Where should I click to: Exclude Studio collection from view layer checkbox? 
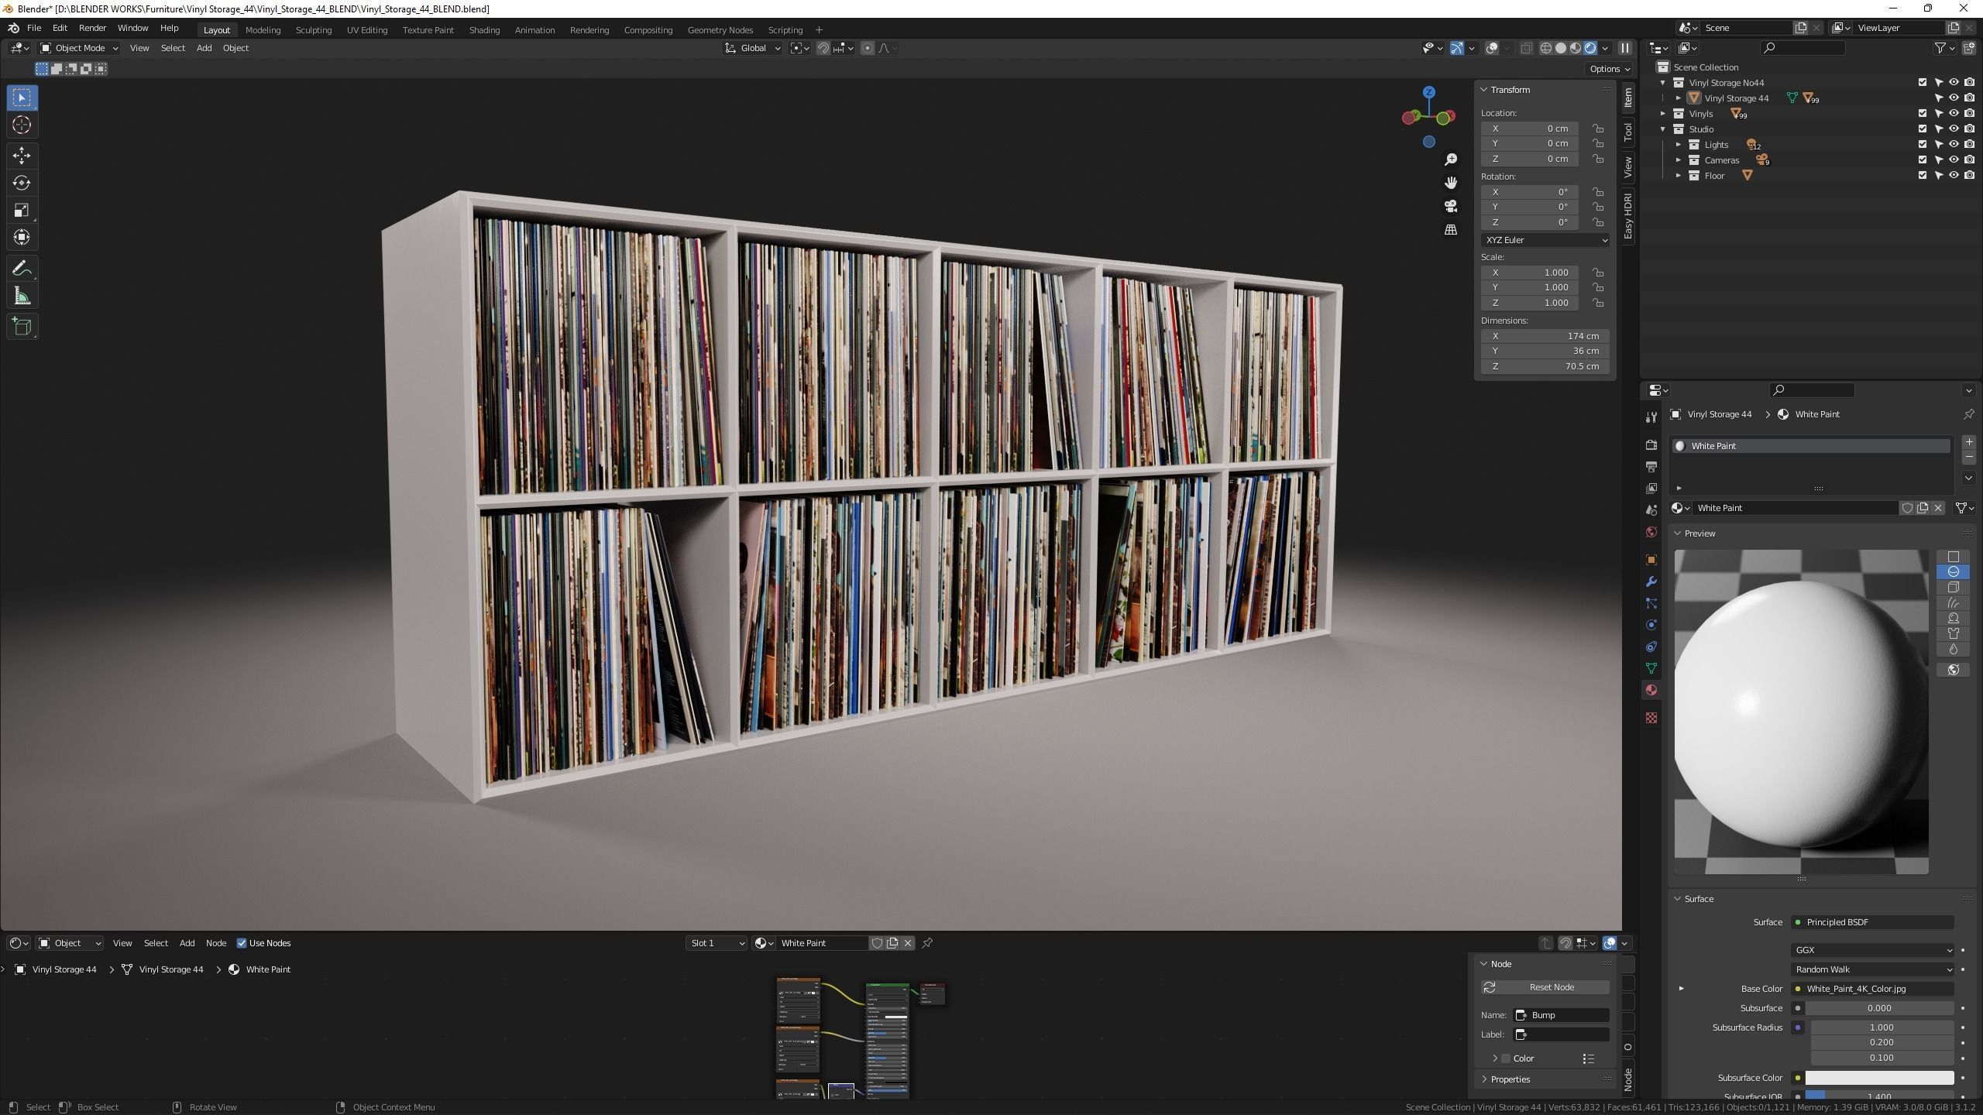1923,129
